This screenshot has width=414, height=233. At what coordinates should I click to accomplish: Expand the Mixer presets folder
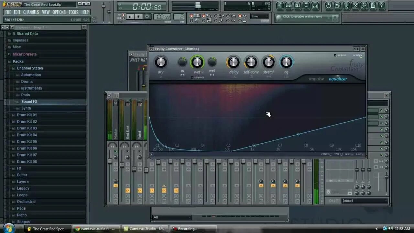tap(25, 54)
